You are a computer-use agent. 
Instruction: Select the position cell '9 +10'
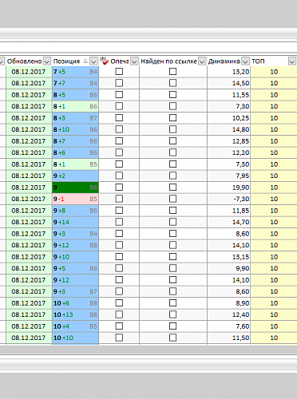(75, 257)
